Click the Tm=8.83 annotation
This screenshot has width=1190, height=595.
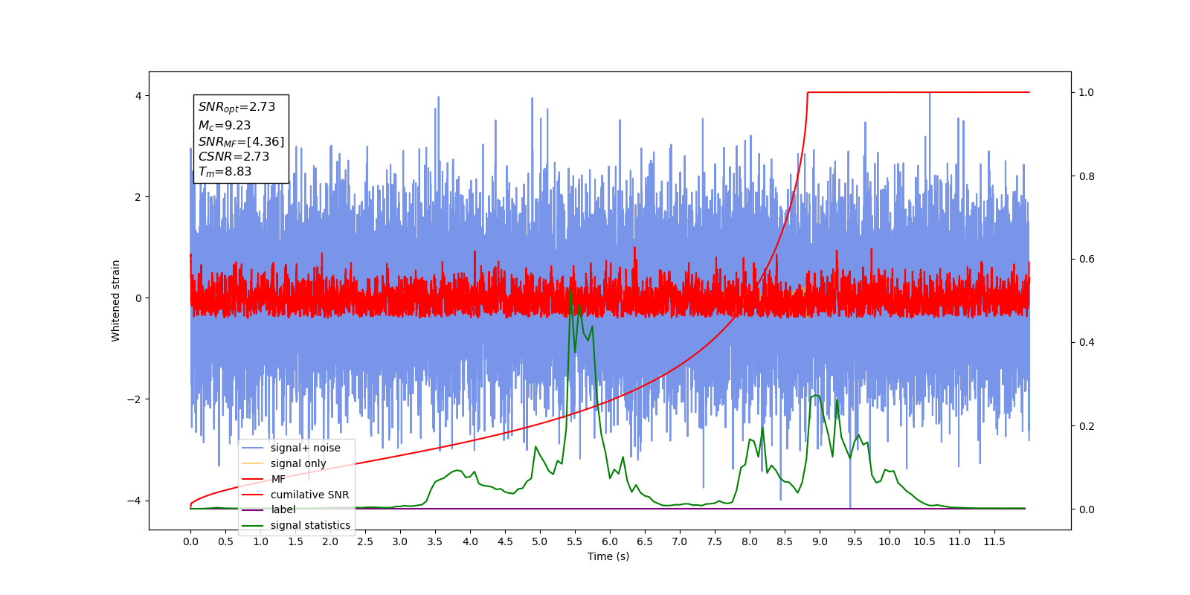tap(225, 172)
